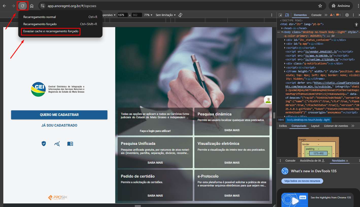Click SAIBA MAIS under Pedido de certidão
Screen dimensions: 360x207
click(x=155, y=196)
